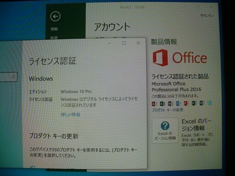Close the ライセンス認証 settings window
The width and height of the screenshot is (235, 176).
click(x=138, y=43)
